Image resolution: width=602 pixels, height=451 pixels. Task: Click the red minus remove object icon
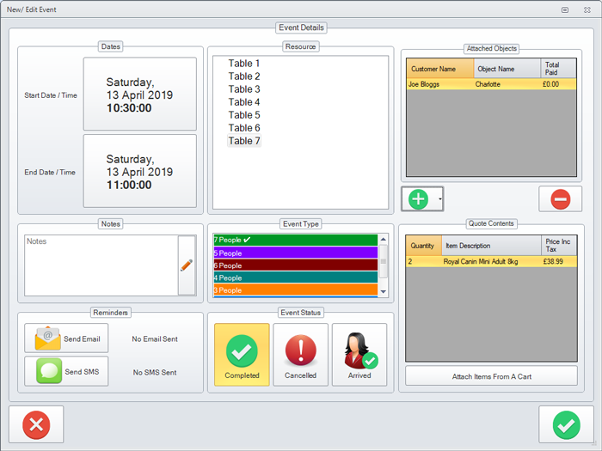pos(560,199)
